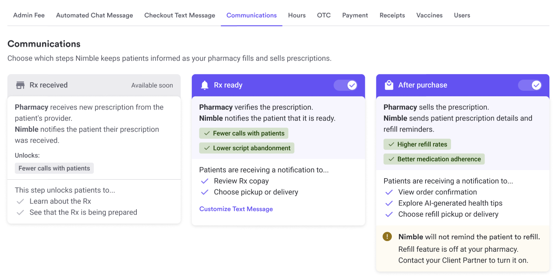Screen dimensions: 556x279
Task: Click the storefront icon beside Rx received
Action: [x=20, y=85]
